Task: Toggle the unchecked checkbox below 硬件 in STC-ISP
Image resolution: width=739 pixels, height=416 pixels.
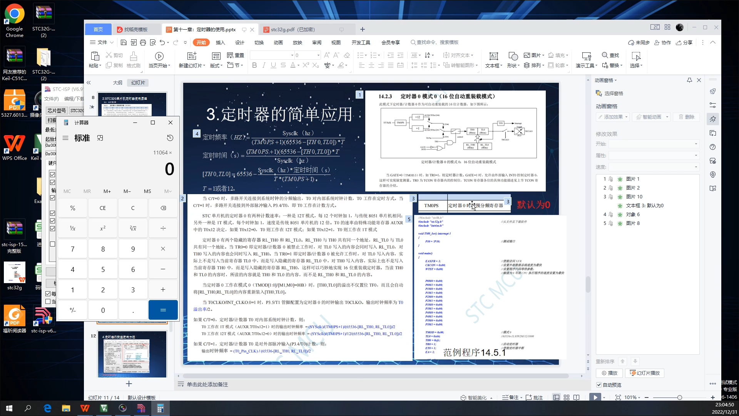Action: pos(53,244)
